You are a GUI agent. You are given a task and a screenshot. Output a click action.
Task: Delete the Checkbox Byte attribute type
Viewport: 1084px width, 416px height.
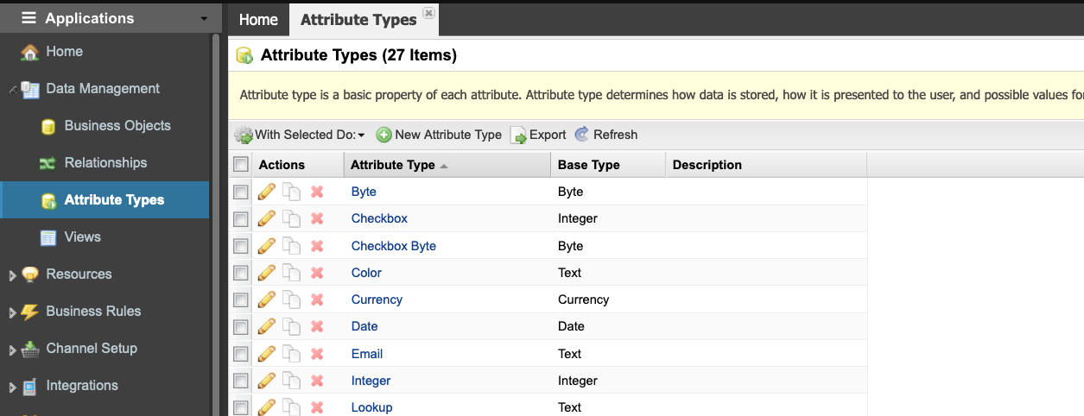click(x=317, y=246)
